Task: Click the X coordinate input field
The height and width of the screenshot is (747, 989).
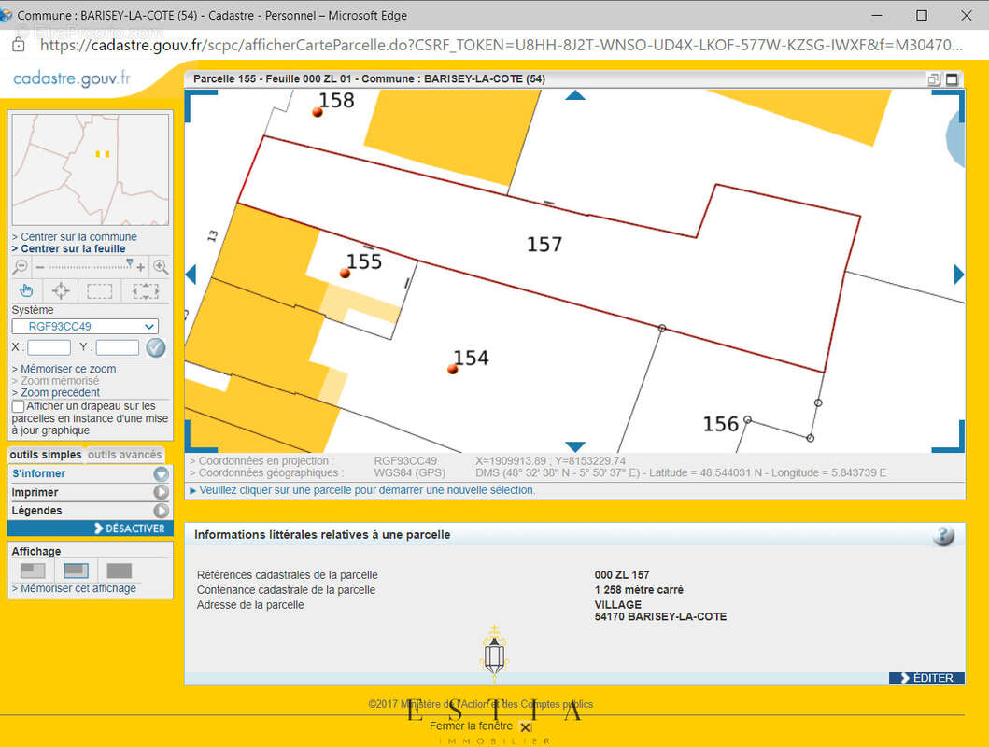Action: 49,347
